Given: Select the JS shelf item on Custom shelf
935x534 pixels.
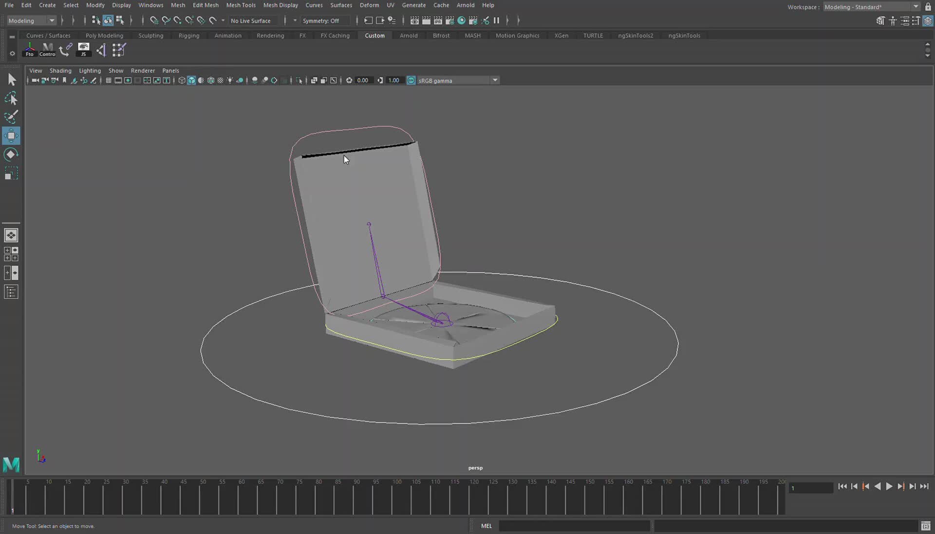Looking at the screenshot, I should click(83, 49).
